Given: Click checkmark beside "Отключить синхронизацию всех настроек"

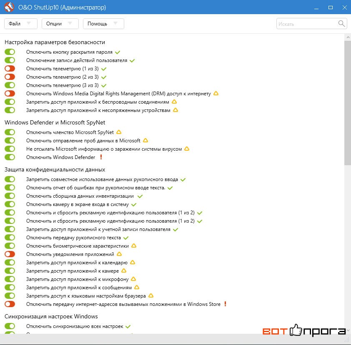Looking at the screenshot, I should (128, 326).
